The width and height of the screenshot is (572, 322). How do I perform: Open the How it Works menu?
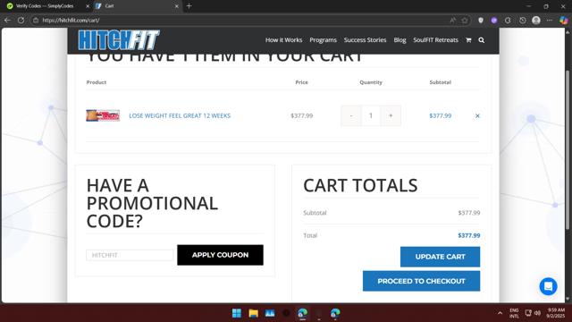284,40
